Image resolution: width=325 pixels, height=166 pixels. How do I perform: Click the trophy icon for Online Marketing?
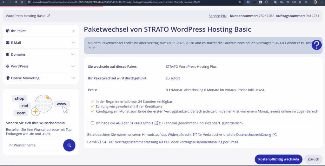click(8, 78)
